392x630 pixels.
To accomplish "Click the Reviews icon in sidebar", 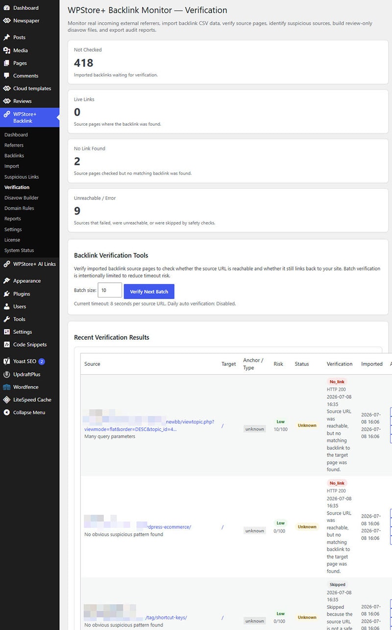I will (7, 101).
